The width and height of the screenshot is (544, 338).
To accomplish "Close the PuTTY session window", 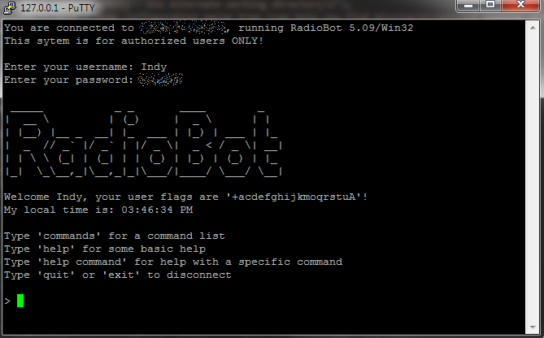I will 520,6.
